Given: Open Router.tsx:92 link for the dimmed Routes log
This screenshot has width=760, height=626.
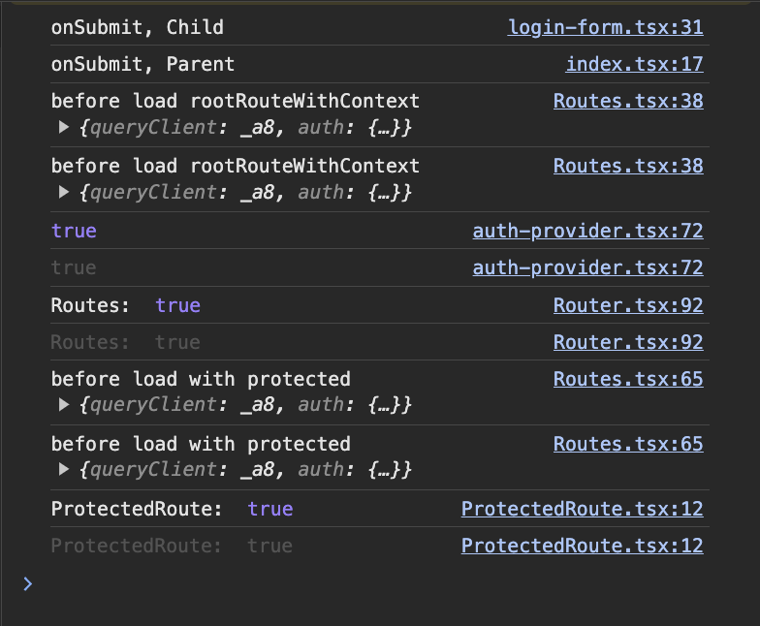Looking at the screenshot, I should [628, 342].
